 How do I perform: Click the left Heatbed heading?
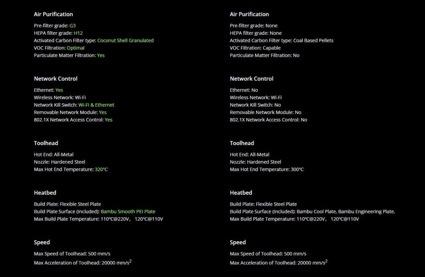[45, 193]
